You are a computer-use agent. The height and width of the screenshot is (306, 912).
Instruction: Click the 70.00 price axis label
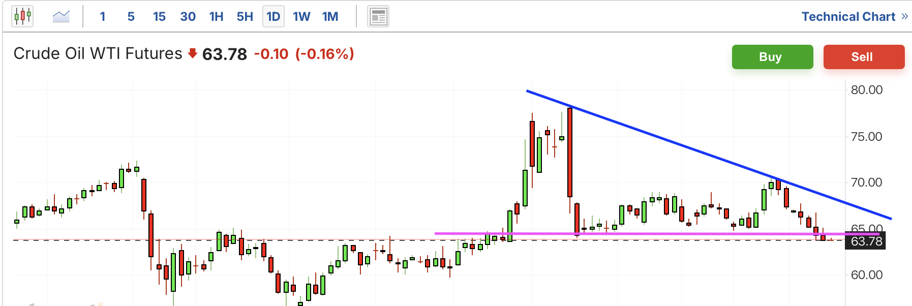click(867, 182)
